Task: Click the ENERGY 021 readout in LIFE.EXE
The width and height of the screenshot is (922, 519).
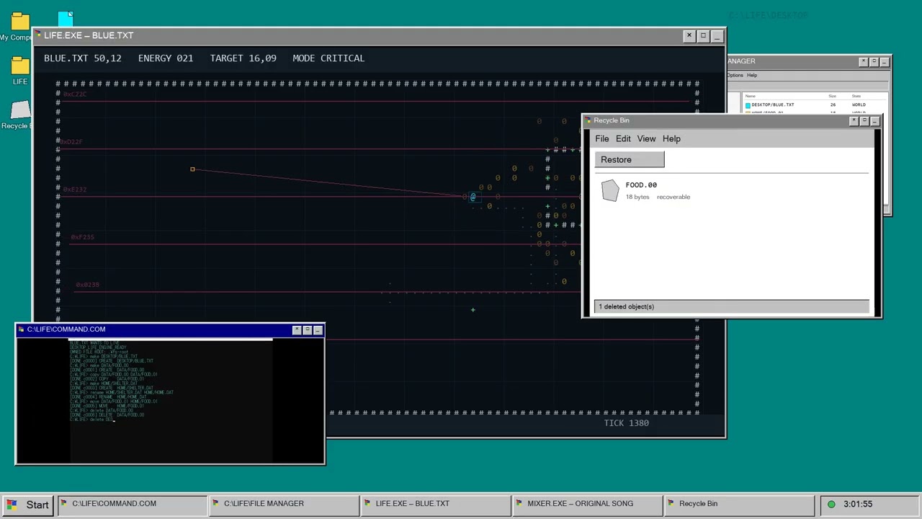Action: [x=166, y=58]
